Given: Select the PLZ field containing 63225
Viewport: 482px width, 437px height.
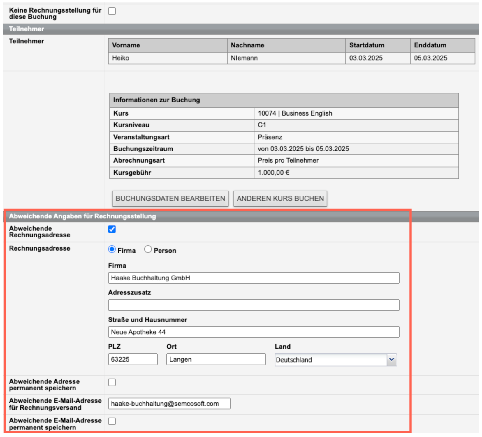Looking at the screenshot, I should tap(133, 359).
